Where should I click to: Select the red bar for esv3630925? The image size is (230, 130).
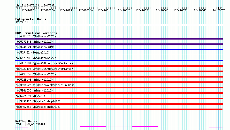point(119,88)
